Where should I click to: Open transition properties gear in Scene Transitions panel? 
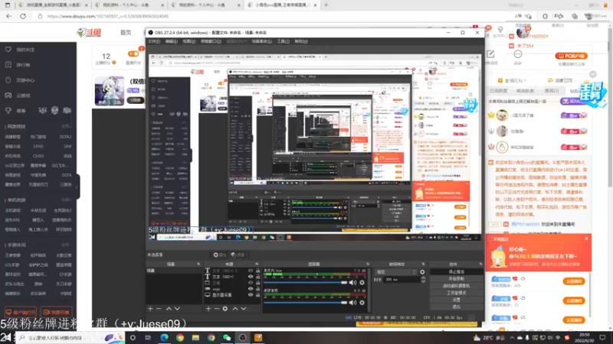point(422,272)
